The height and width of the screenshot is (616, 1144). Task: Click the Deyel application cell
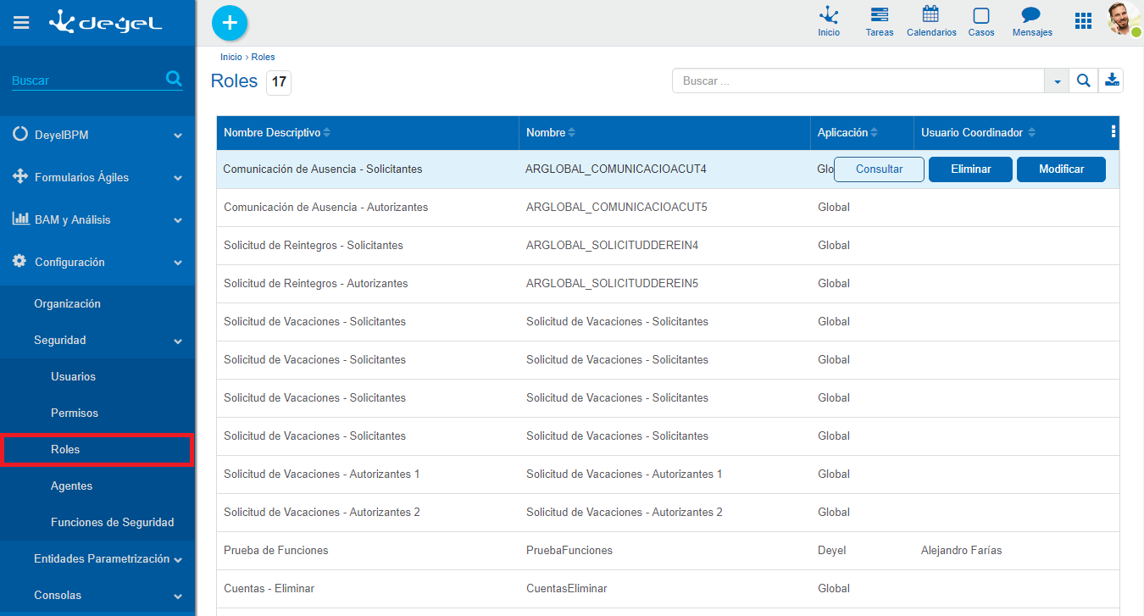tap(831, 551)
